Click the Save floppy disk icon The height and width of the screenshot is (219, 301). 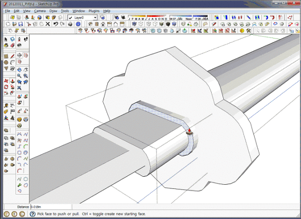coord(21,24)
